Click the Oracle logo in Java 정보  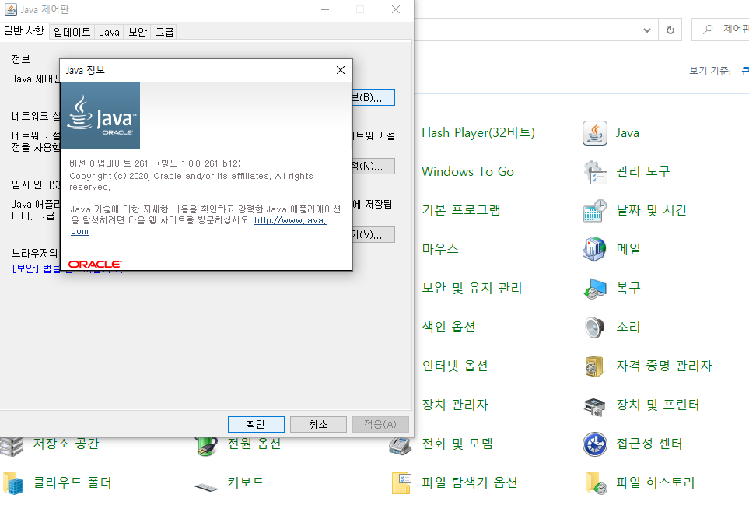[x=95, y=265]
